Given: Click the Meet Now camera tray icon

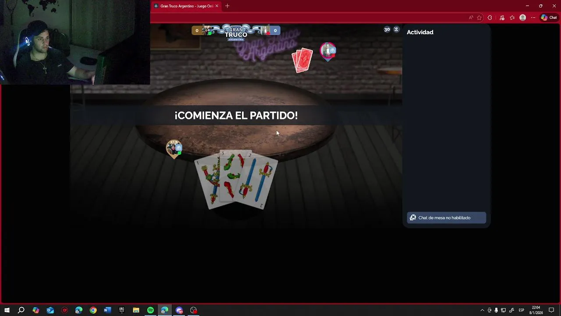Looking at the screenshot, I should [490, 310].
